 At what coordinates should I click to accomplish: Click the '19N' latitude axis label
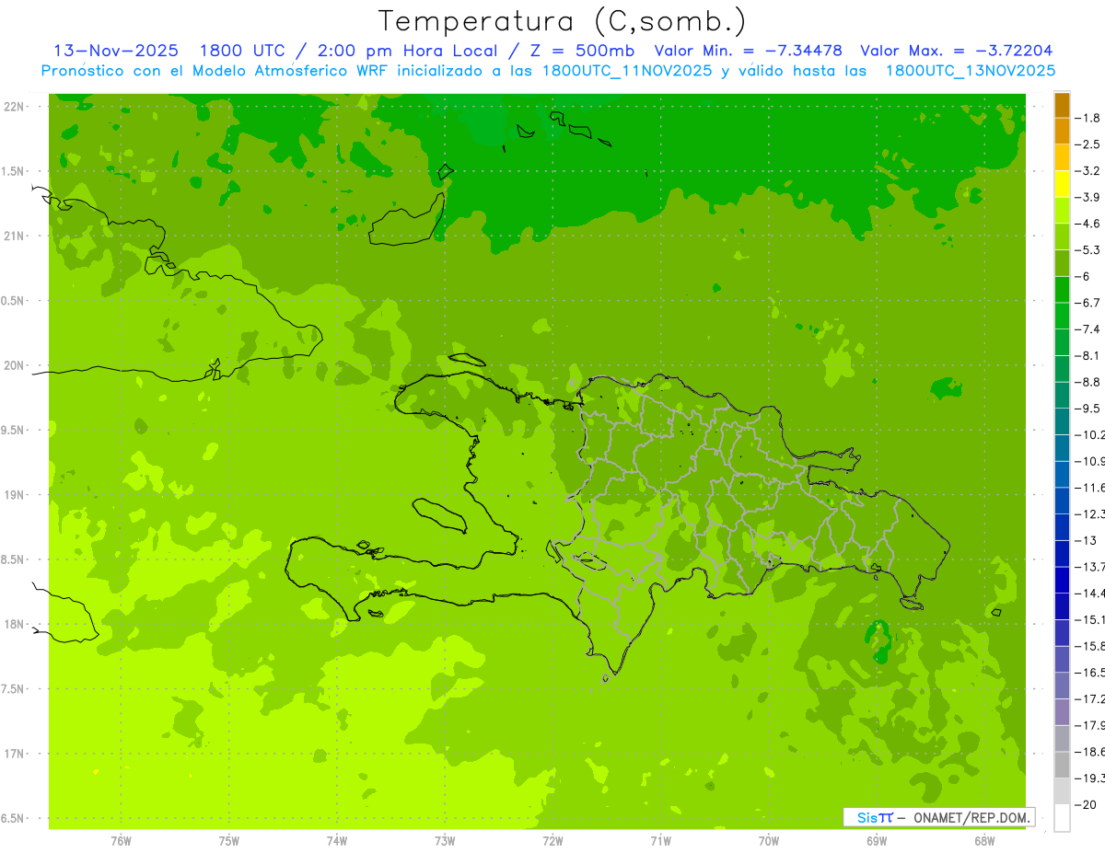click(x=13, y=495)
